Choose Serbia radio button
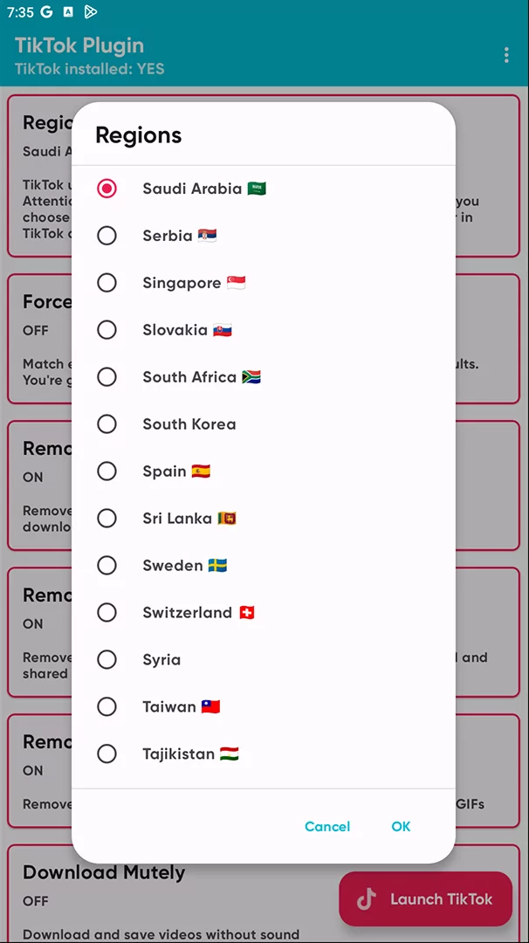The height and width of the screenshot is (943, 529). tap(106, 236)
